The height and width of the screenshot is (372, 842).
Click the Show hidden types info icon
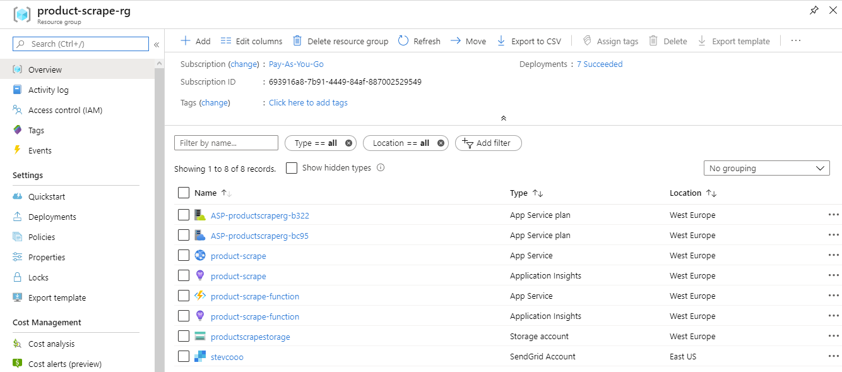[381, 168]
